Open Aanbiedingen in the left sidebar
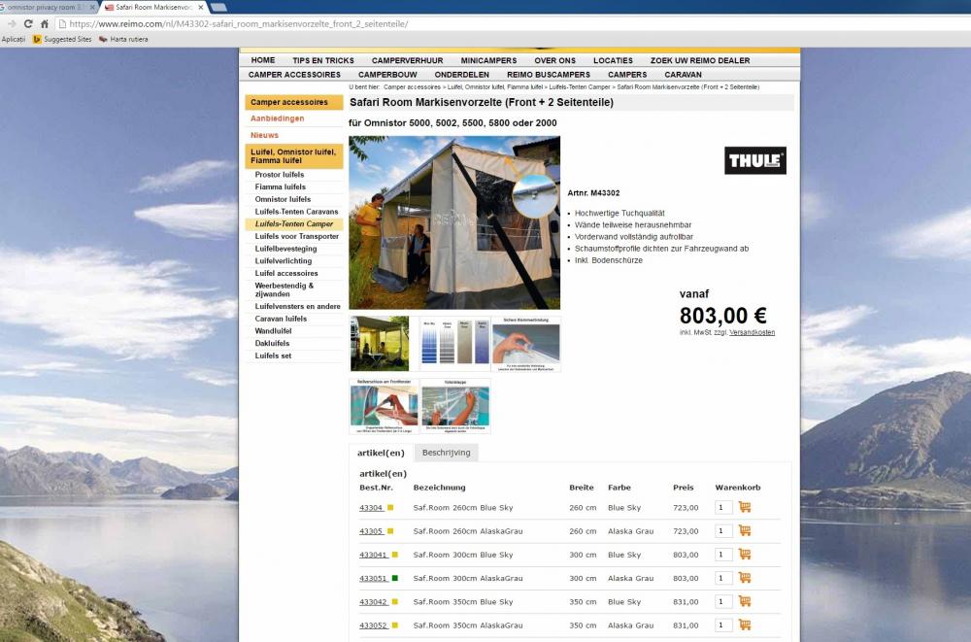Image resolution: width=971 pixels, height=642 pixels. tap(277, 118)
